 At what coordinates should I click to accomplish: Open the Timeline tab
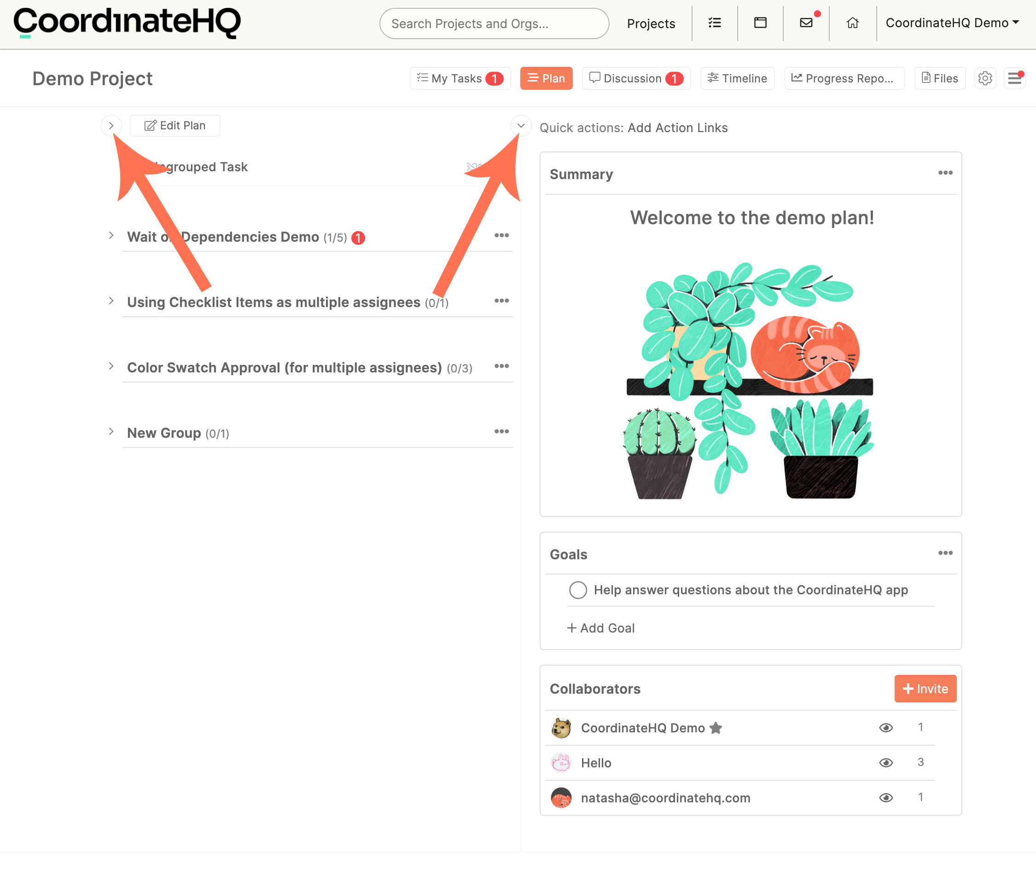tap(737, 78)
